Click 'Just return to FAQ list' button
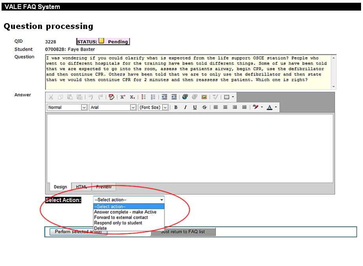Viewport: 363px width, 266px height. (x=183, y=232)
